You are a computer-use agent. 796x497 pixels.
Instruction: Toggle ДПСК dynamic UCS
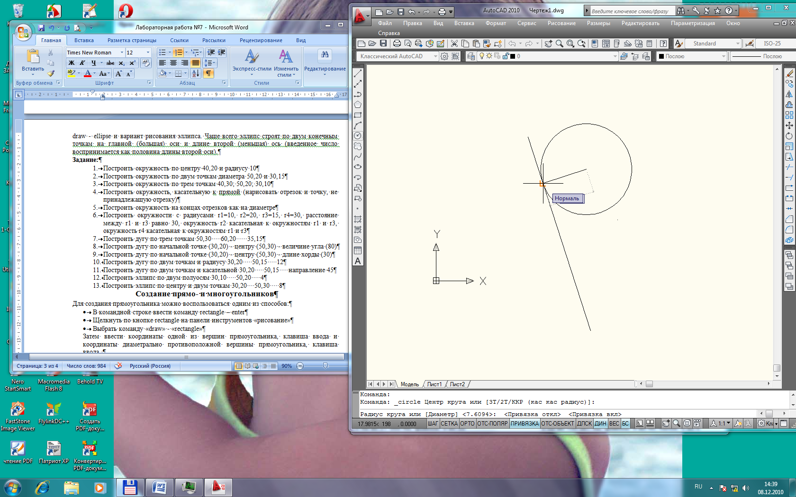tap(584, 424)
